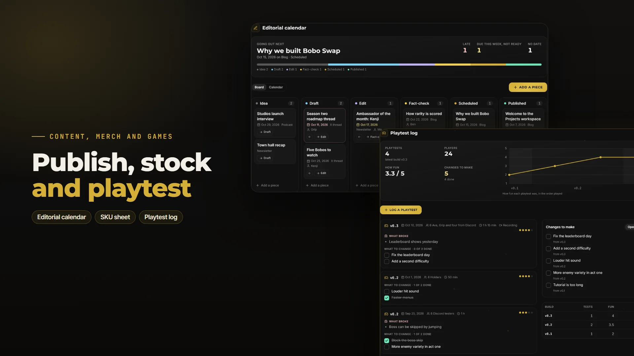Click the camera icon beside Recording
Image resolution: width=634 pixels, height=356 pixels.
[501, 225]
